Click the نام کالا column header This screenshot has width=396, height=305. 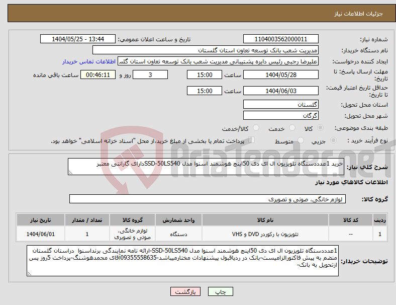[x=265, y=220]
